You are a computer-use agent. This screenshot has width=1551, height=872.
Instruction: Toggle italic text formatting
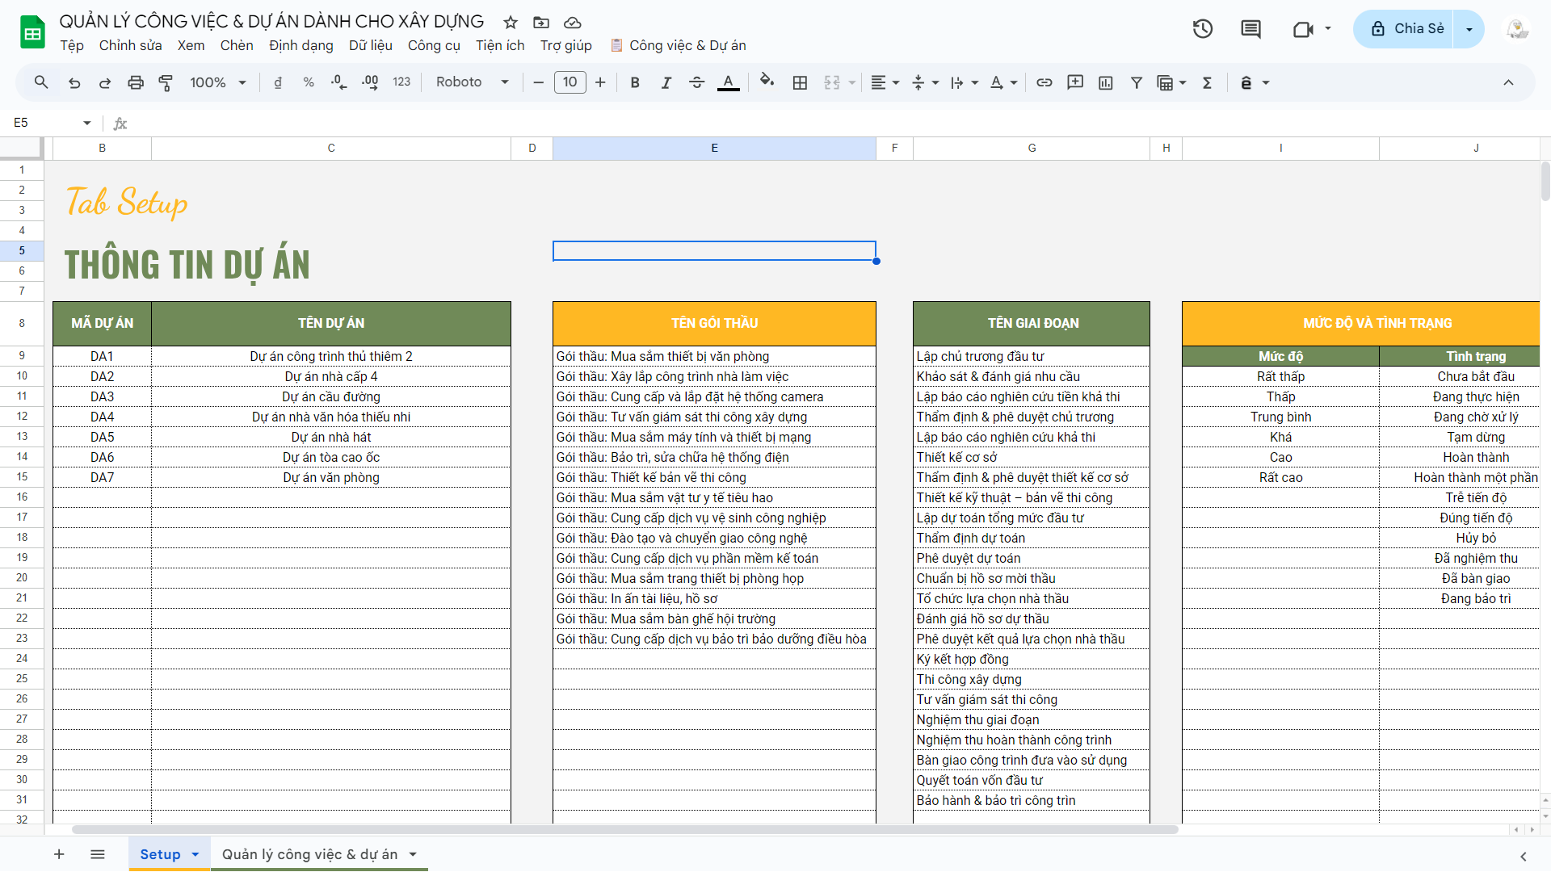tap(666, 82)
